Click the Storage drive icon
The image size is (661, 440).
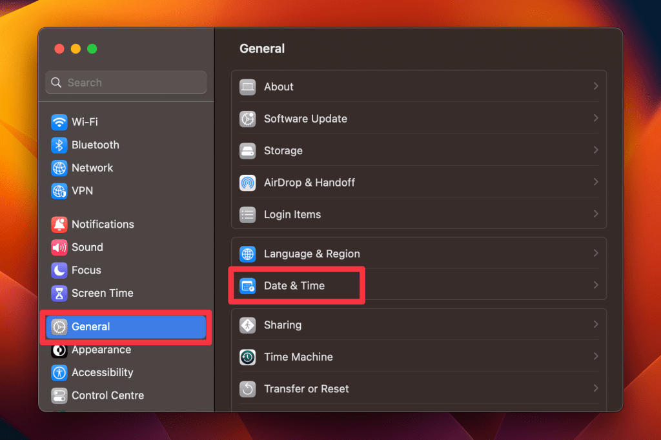[247, 151]
